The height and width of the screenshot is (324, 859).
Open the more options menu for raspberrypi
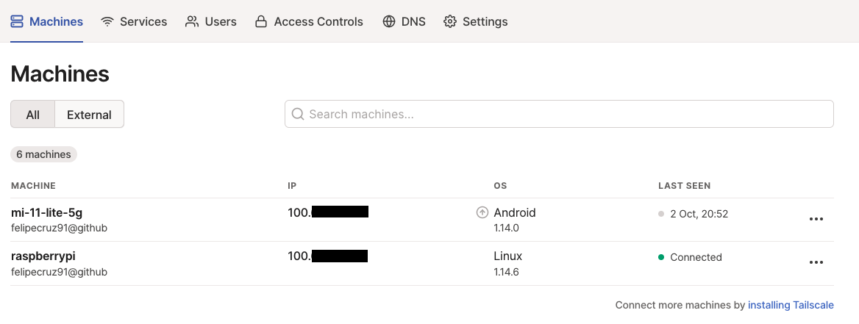[816, 263]
